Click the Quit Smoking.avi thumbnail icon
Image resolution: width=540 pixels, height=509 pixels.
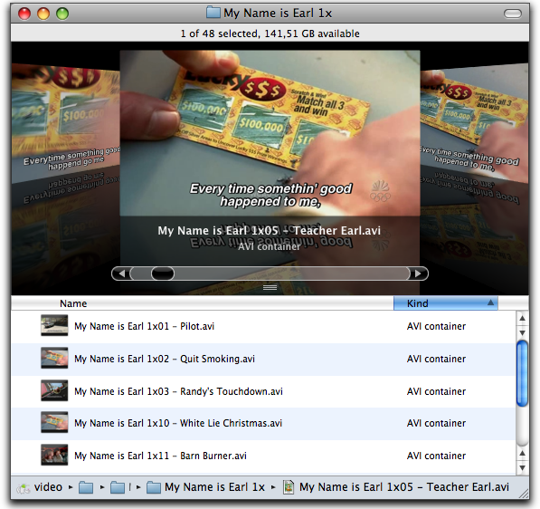(x=54, y=358)
